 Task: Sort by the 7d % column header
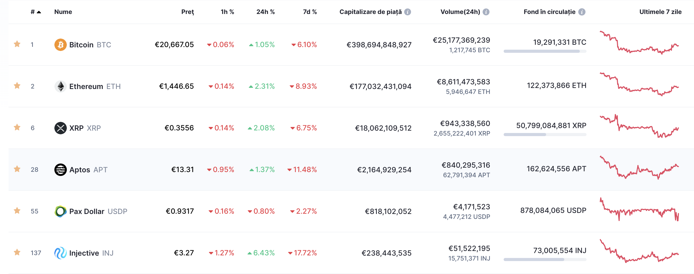[310, 12]
